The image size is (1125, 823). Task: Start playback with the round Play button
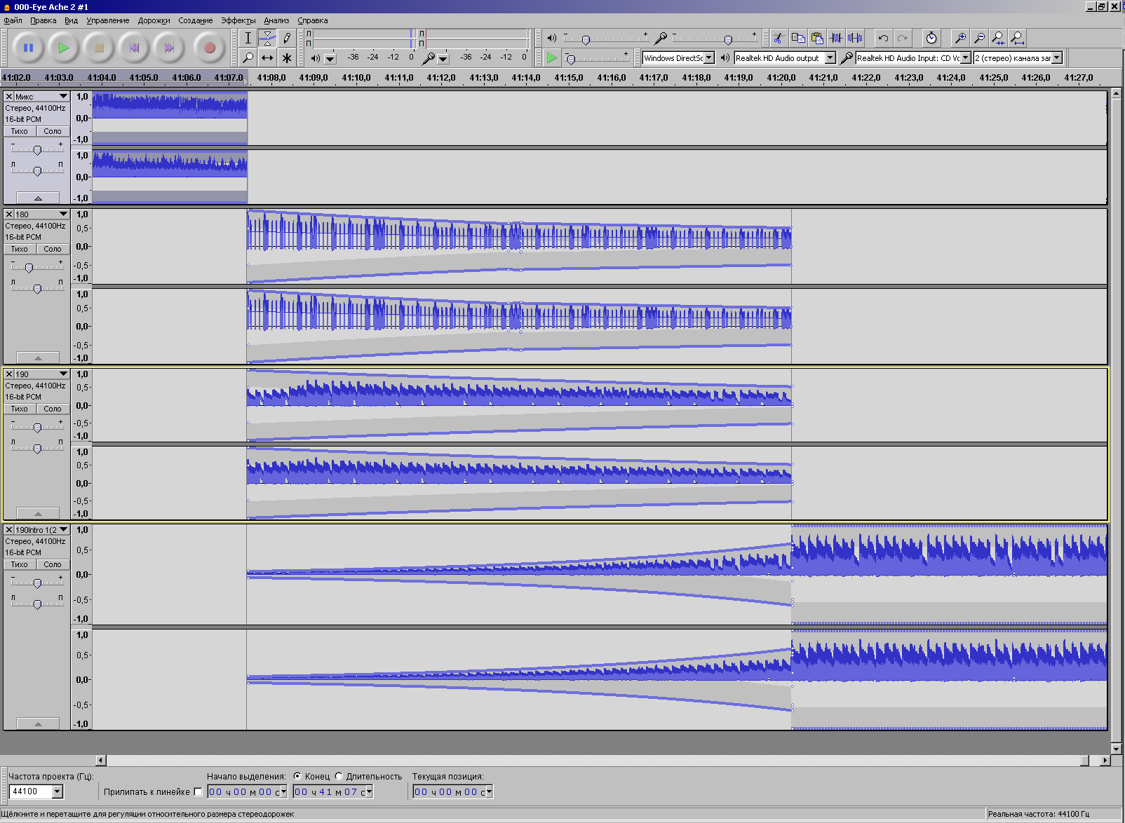64,48
